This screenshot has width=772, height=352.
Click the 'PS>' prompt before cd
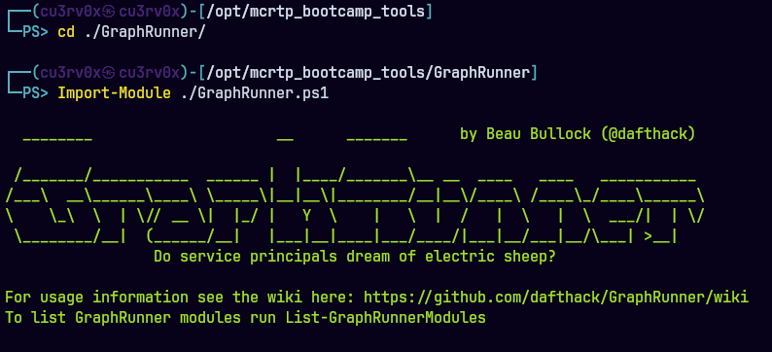[x=35, y=32]
